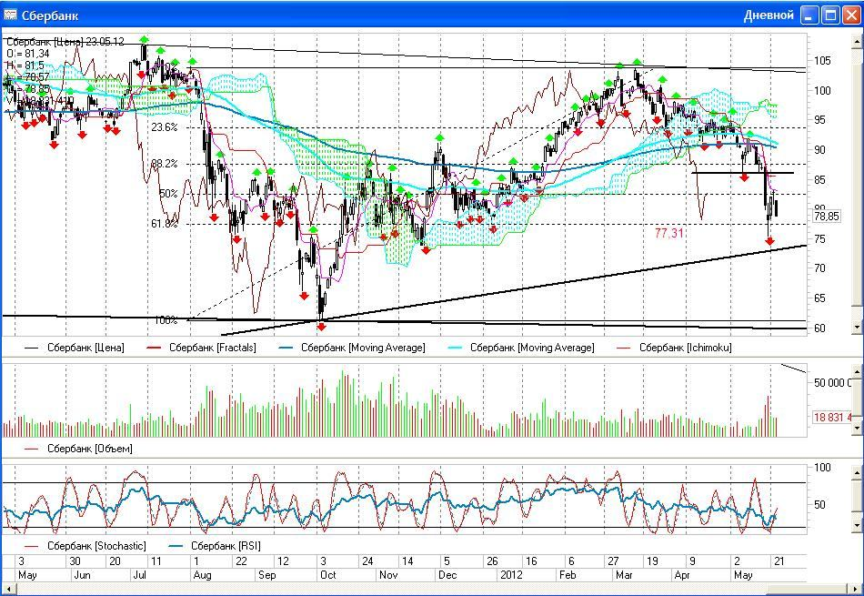
Task: Click the 100% Fibonacci level label
Action: click(166, 320)
